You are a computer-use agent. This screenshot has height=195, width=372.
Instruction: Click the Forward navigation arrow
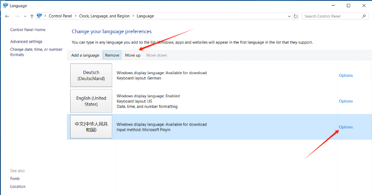(17, 16)
